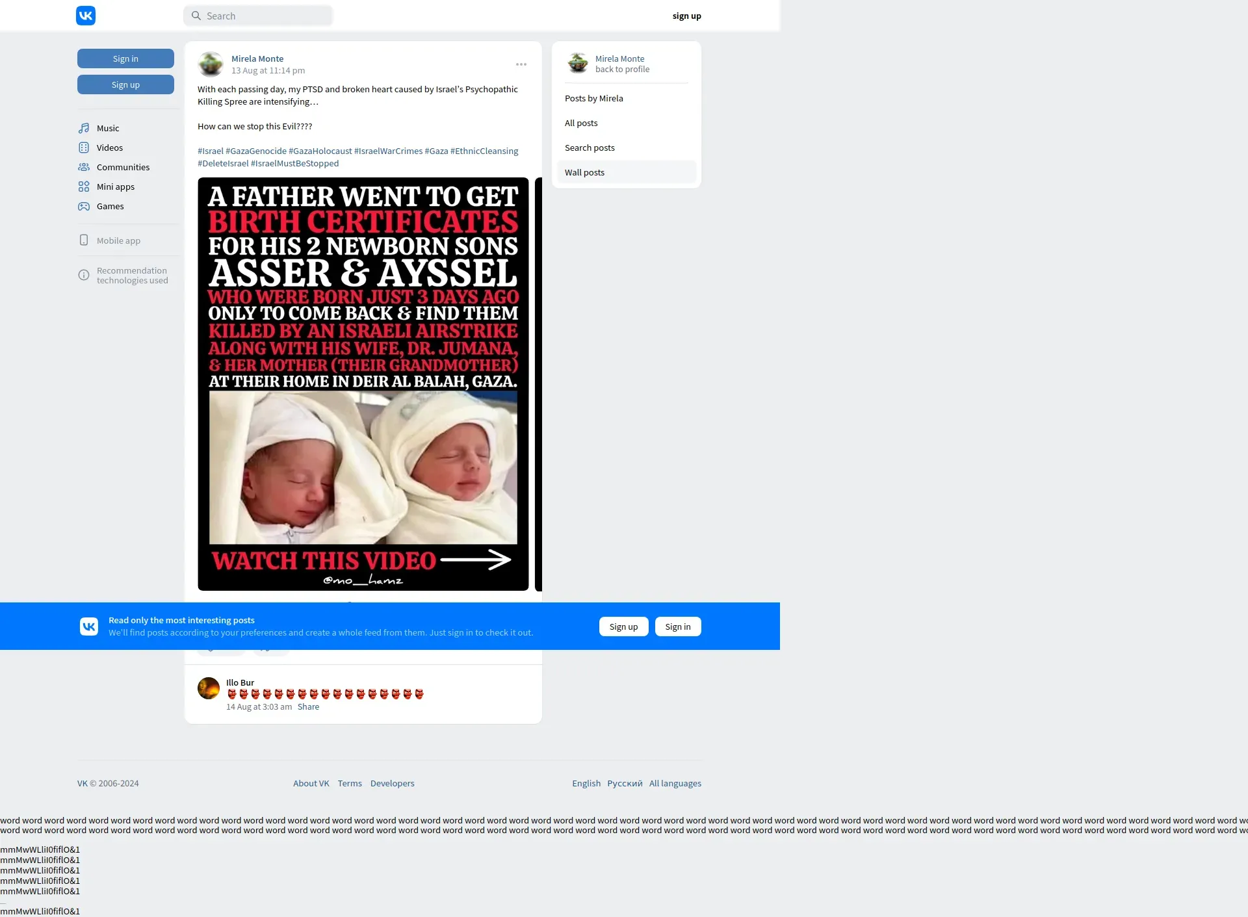Image resolution: width=1248 pixels, height=917 pixels.
Task: Open the Games controller icon
Action: point(84,206)
